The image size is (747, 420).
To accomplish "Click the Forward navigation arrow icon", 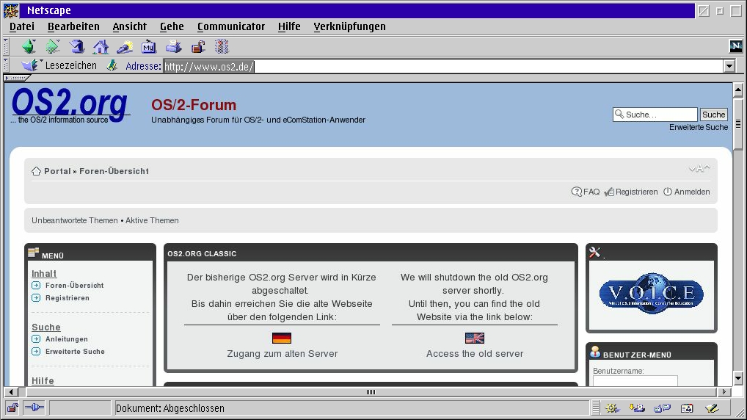I will tap(52, 47).
